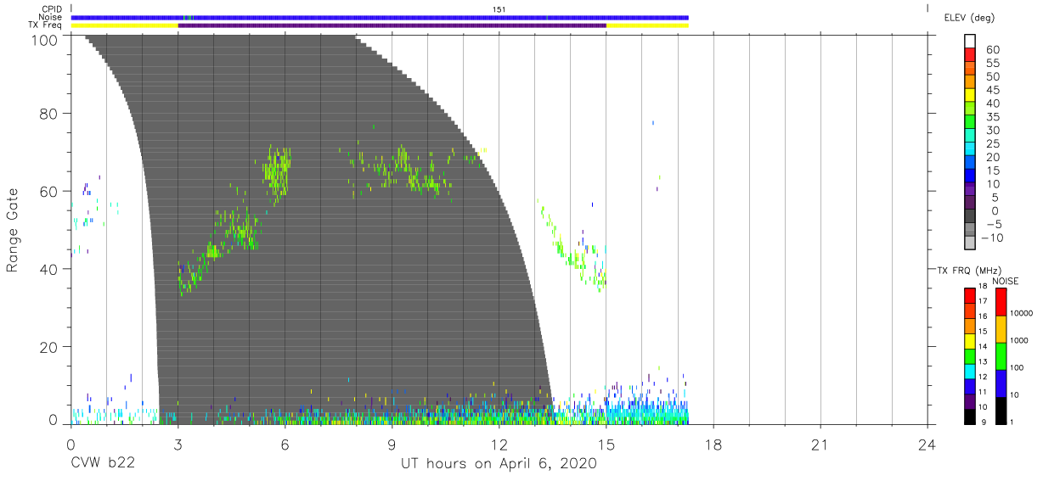
Task: Click the purple 10–11 MHz TX FRQ swatch
Action: point(970,400)
